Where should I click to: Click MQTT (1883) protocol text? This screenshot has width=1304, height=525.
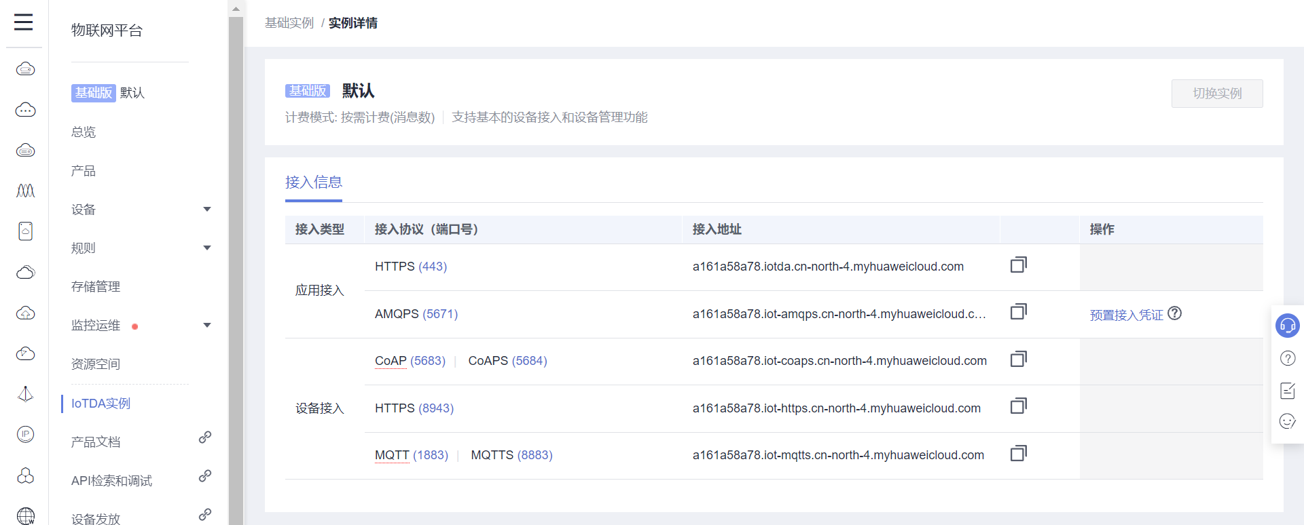coord(412,455)
